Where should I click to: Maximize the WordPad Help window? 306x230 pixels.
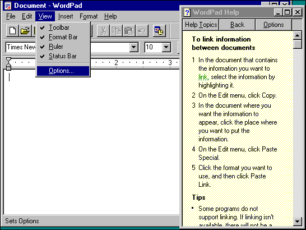[x=287, y=12]
